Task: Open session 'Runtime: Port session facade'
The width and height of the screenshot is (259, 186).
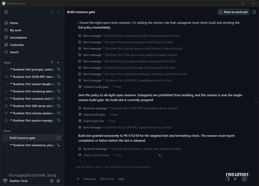Action: (x=32, y=84)
